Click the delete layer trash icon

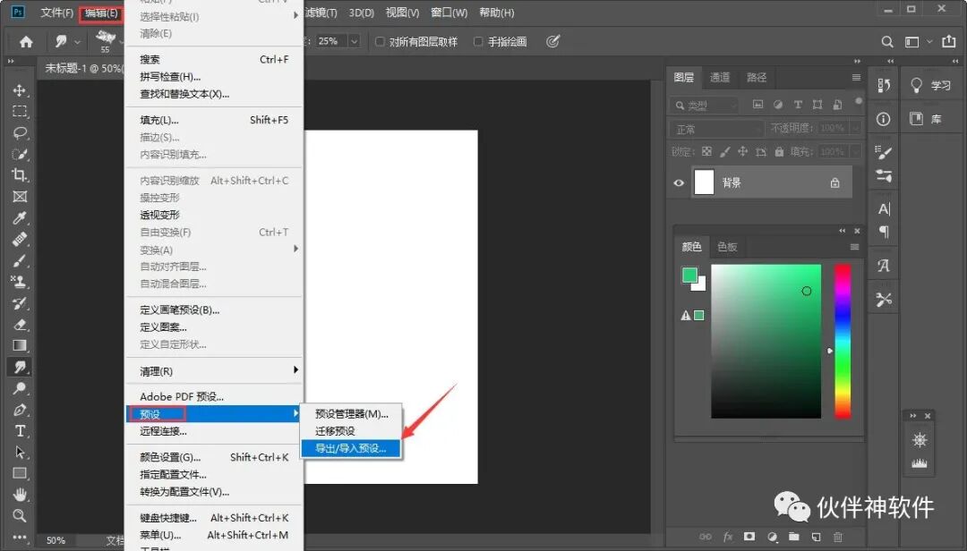point(837,537)
